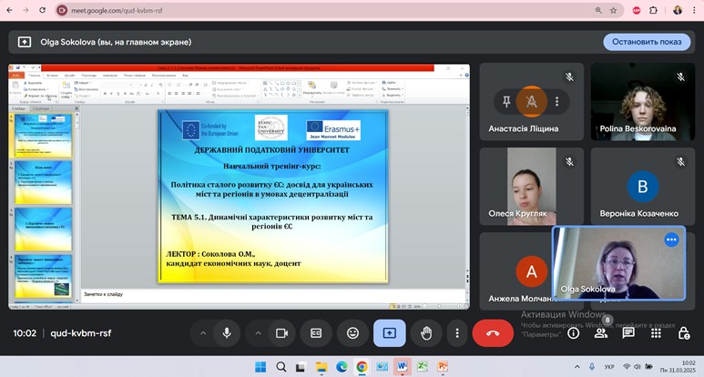Open Chrome three-dot menu
704x377 pixels.
(695, 10)
